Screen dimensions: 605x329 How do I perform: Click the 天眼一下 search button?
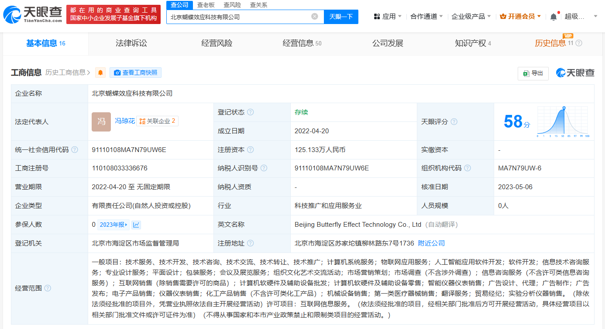point(341,17)
